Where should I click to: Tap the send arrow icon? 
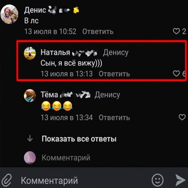pyautogui.click(x=181, y=180)
